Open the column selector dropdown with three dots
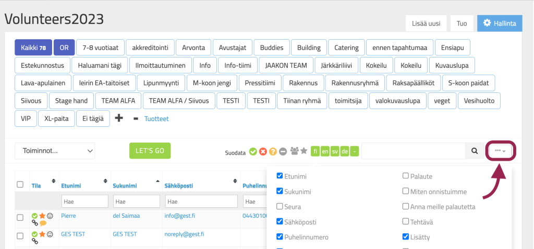This screenshot has height=249, width=534. point(501,151)
